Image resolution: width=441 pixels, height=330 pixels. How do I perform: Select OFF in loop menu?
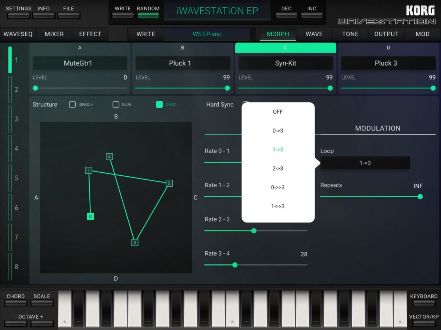coord(278,112)
